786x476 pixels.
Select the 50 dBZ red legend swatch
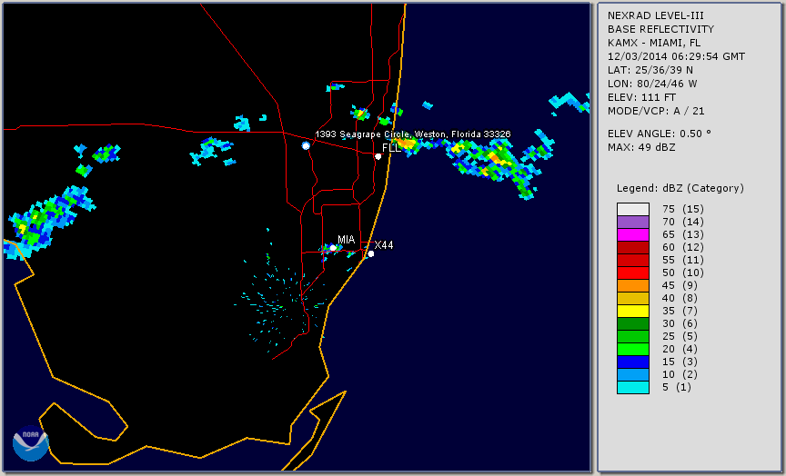(633, 273)
